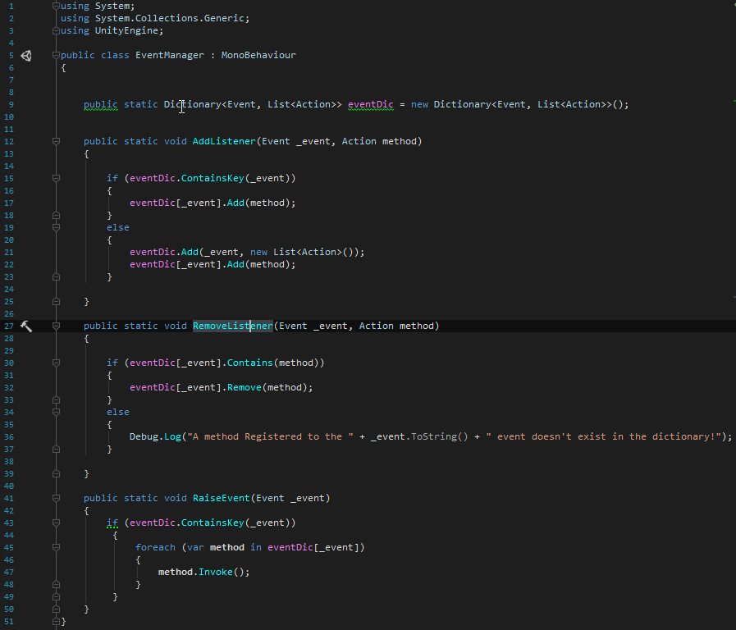
Task: Click the underlined if keyword on line 43
Action: (x=113, y=523)
